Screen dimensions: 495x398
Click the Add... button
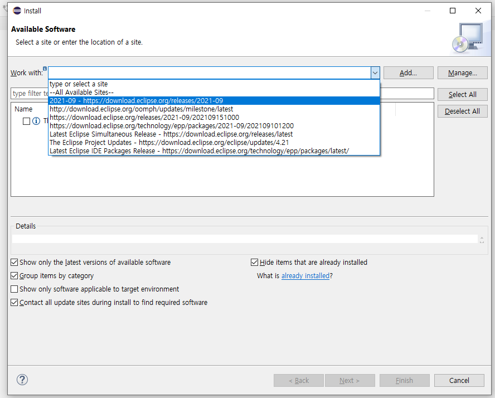point(408,73)
